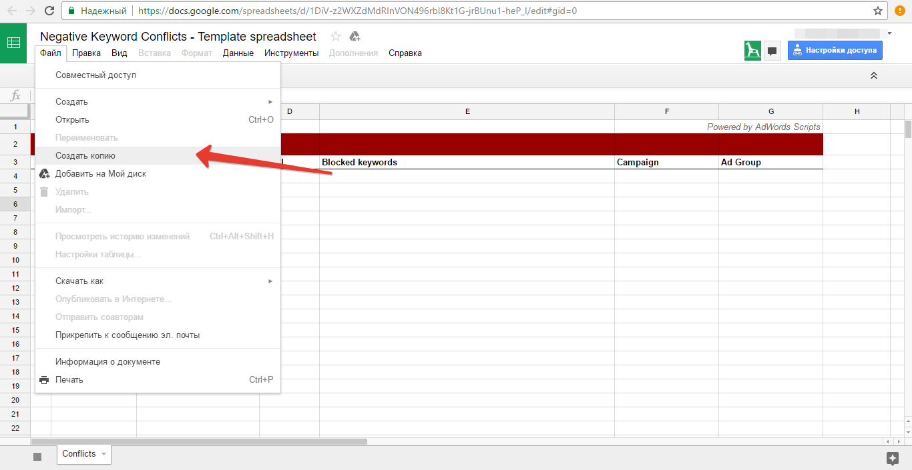This screenshot has height=470, width=912.
Task: Bookmark this page with the star icon
Action: click(x=878, y=11)
